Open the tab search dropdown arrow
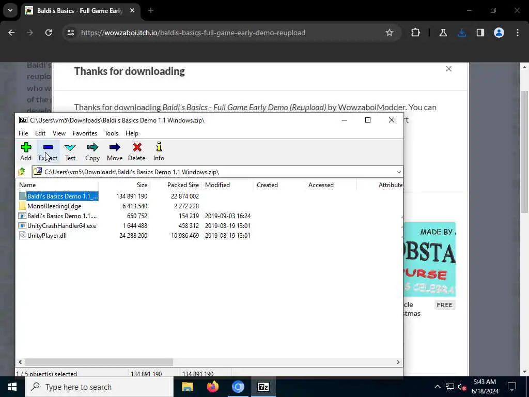Screen dimensions: 529x397 (x=10, y=10)
